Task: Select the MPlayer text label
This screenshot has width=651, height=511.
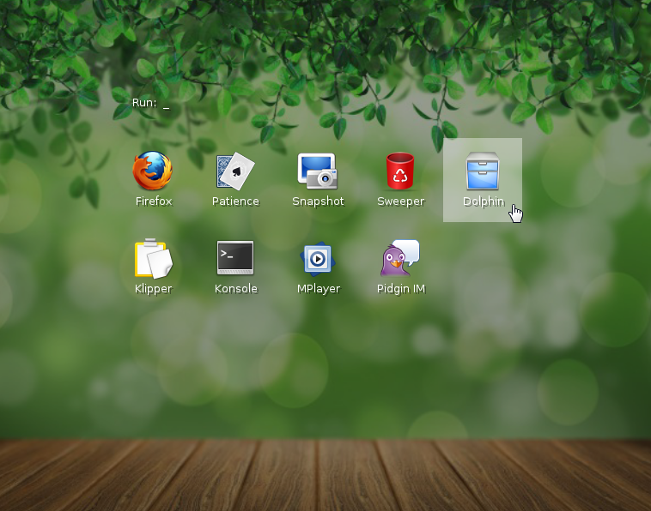Action: (x=319, y=289)
